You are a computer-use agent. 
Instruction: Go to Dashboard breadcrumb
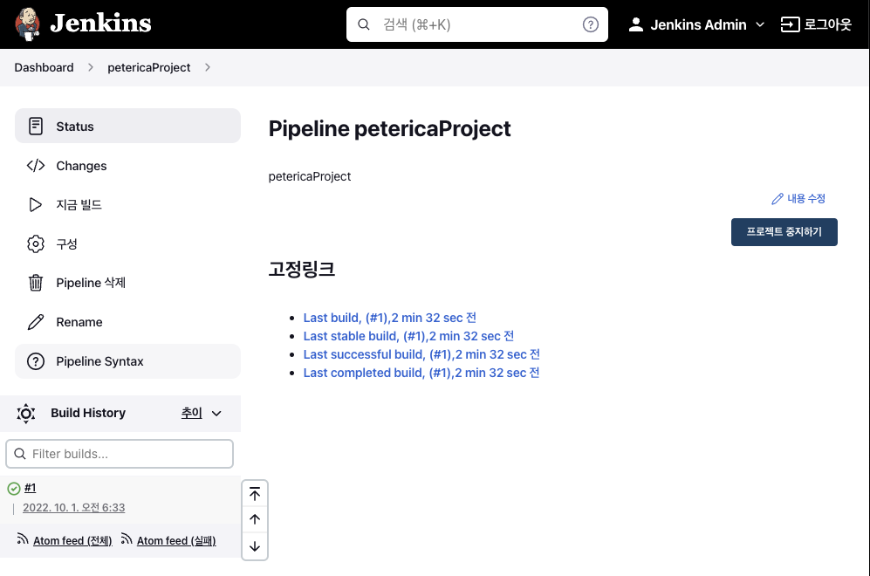(x=44, y=67)
